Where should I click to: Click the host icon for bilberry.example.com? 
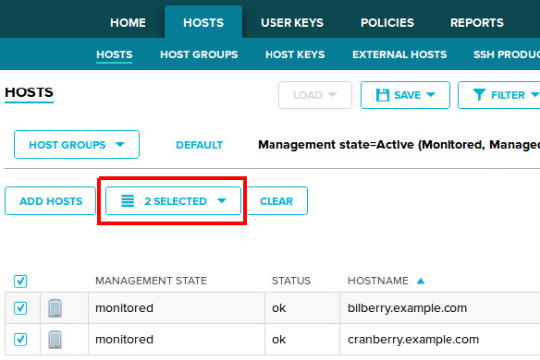(55, 308)
